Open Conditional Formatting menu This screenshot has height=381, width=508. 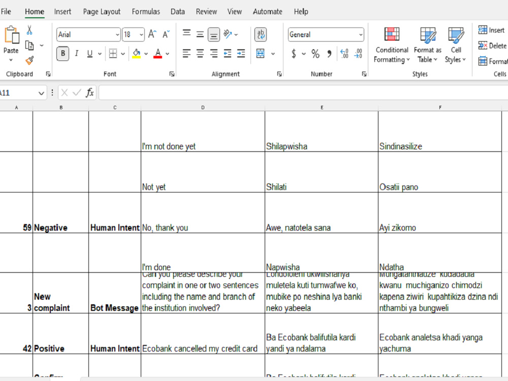coord(392,45)
